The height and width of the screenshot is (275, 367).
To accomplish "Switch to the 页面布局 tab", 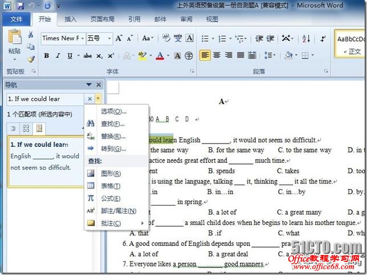I will (x=103, y=19).
